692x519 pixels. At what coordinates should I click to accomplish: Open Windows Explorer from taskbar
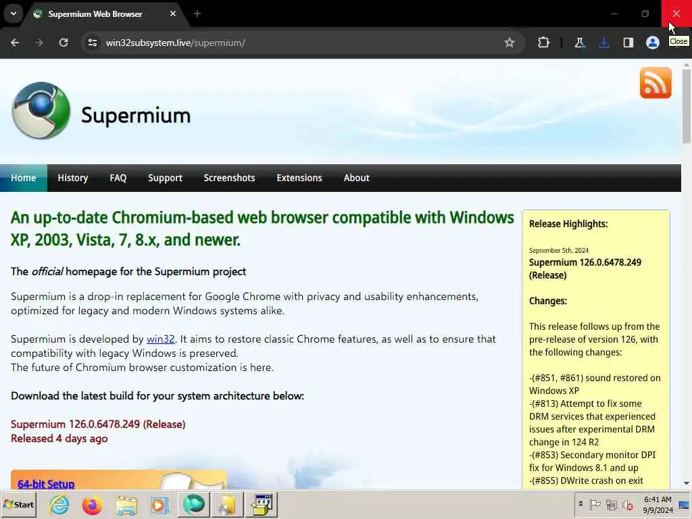(126, 504)
